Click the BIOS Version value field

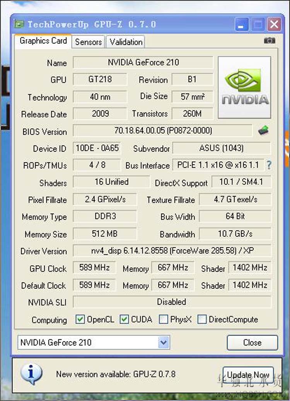pyautogui.click(x=163, y=130)
